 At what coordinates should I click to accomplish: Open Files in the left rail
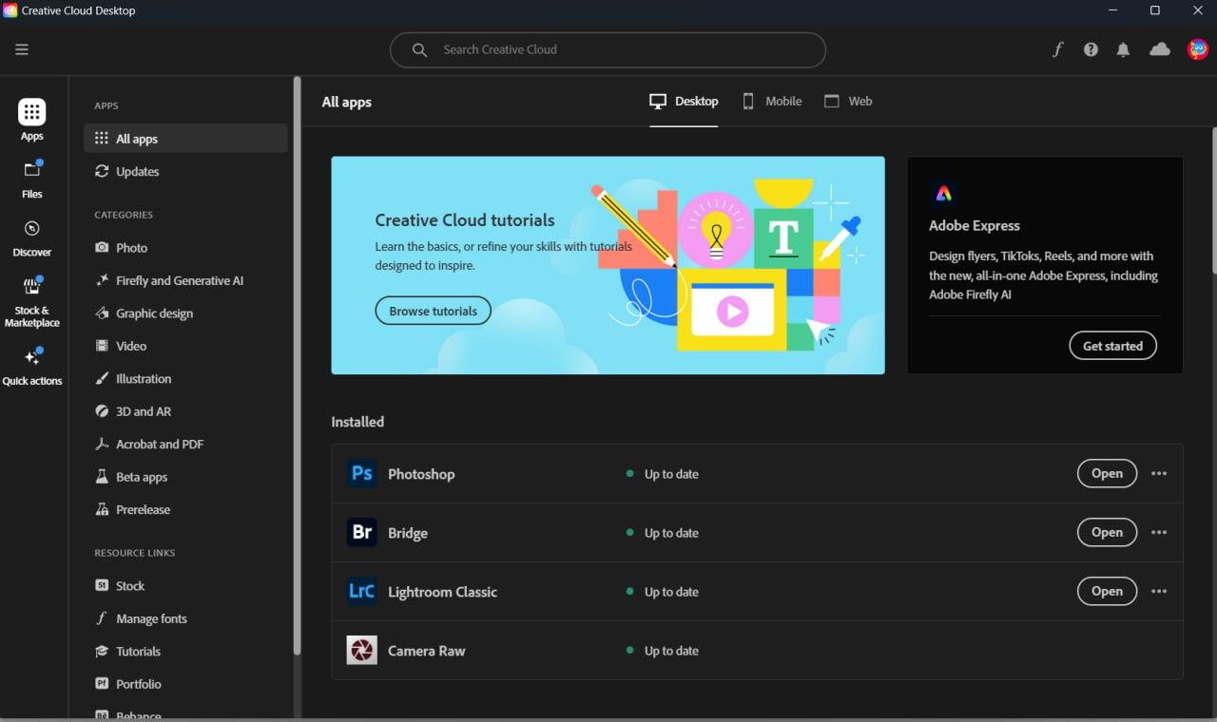[x=32, y=179]
